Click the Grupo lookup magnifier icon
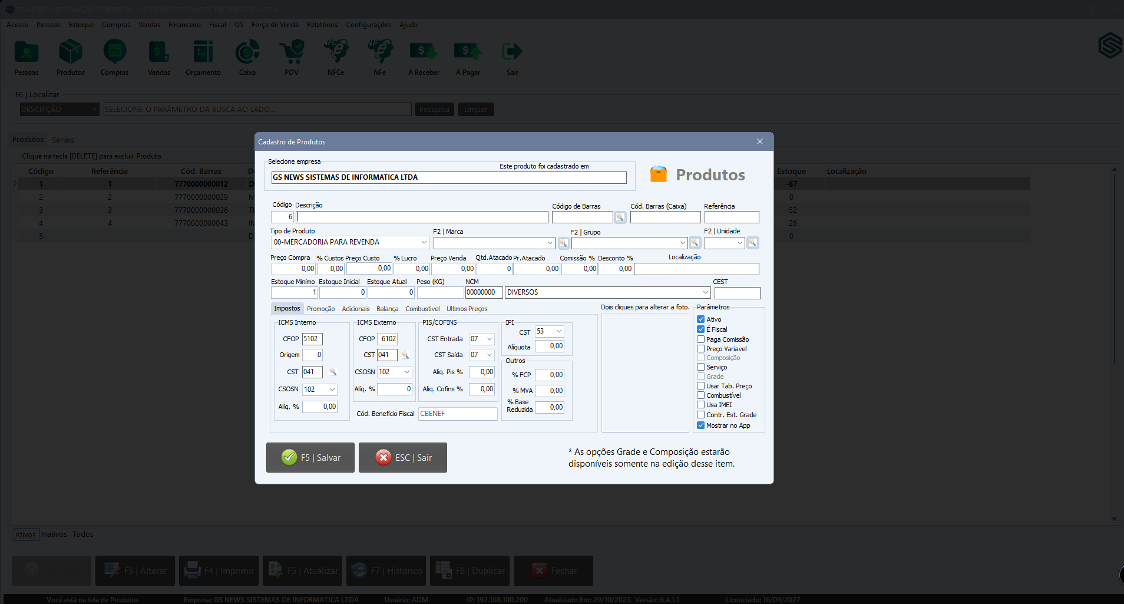 coord(695,243)
